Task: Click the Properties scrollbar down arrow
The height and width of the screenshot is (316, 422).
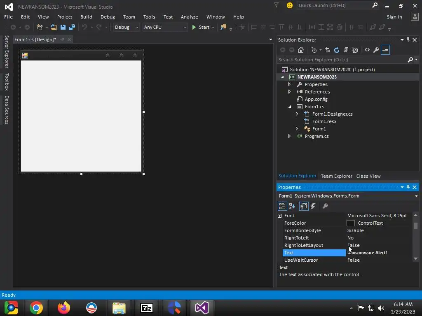Action: click(415, 259)
